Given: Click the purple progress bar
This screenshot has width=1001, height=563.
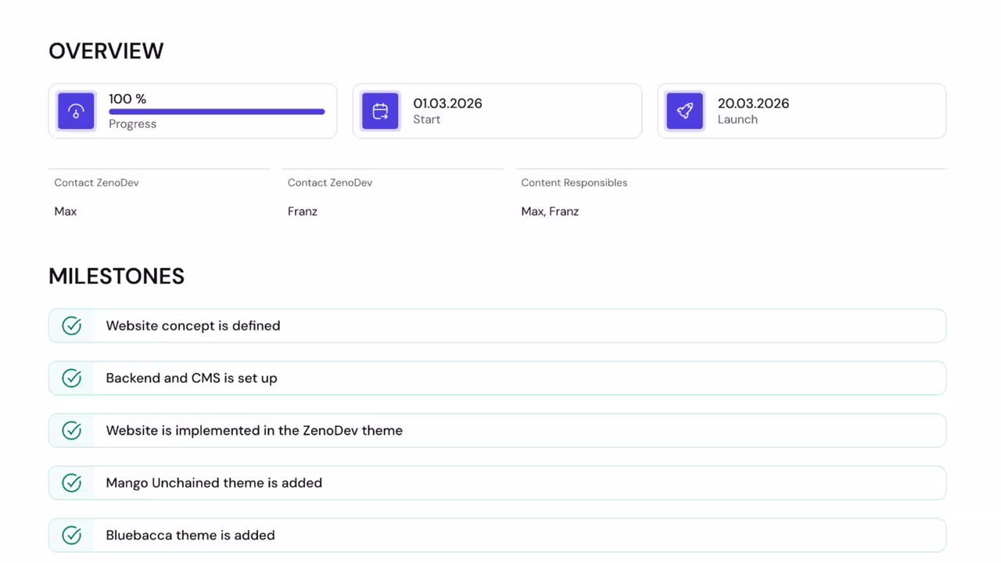Looking at the screenshot, I should click(x=217, y=112).
